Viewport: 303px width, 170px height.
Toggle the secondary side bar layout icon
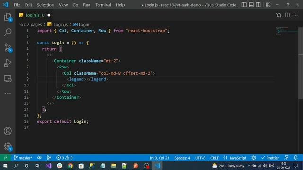pos(258,5)
